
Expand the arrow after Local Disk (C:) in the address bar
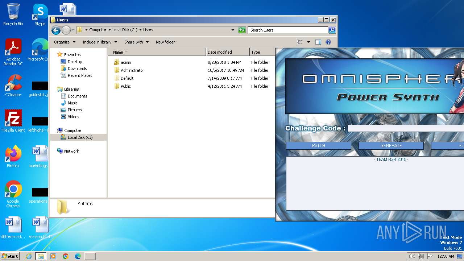pos(140,30)
